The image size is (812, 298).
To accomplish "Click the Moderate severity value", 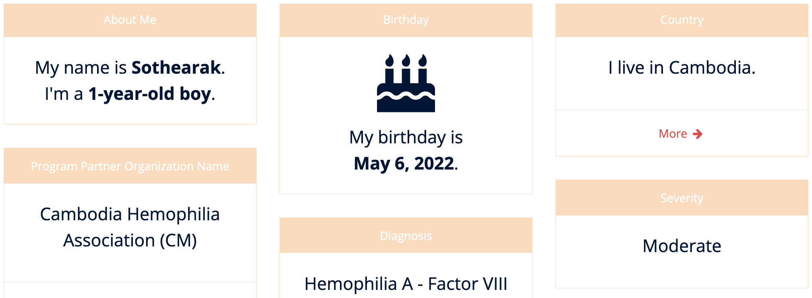I will (681, 246).
